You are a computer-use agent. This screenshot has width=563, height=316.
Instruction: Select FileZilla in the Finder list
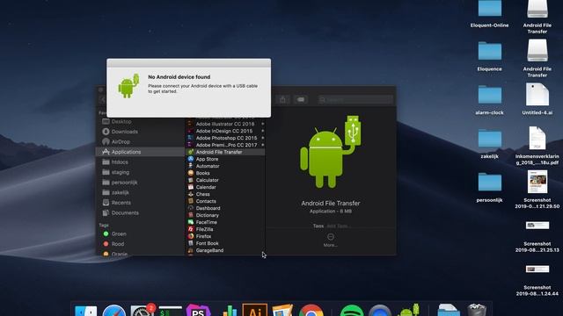point(225,229)
